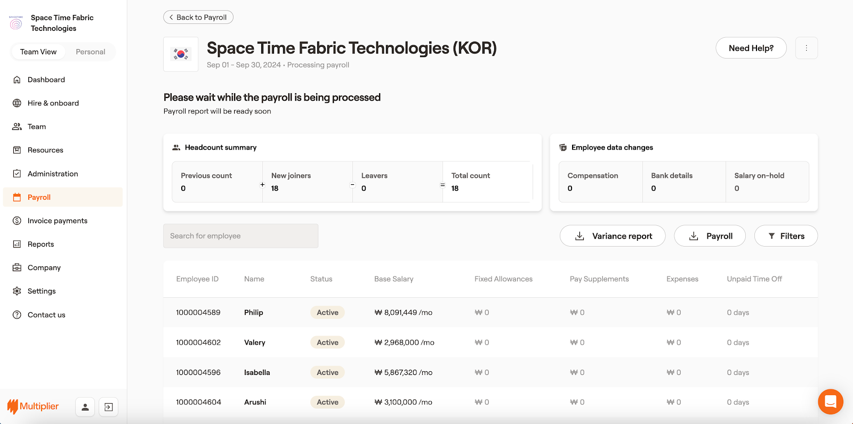This screenshot has width=853, height=424.
Task: Click the South Korea flag thumbnail
Action: point(181,54)
